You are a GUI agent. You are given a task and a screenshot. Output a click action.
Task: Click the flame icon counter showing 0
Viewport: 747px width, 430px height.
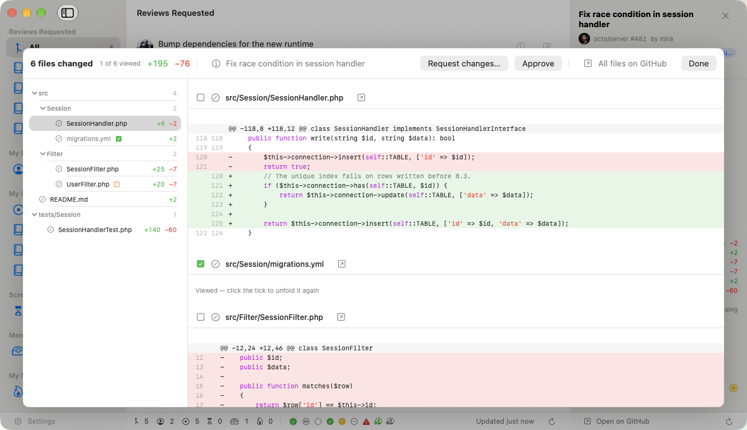(265, 421)
